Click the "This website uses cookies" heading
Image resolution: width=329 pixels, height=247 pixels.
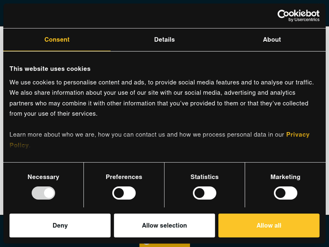click(50, 69)
